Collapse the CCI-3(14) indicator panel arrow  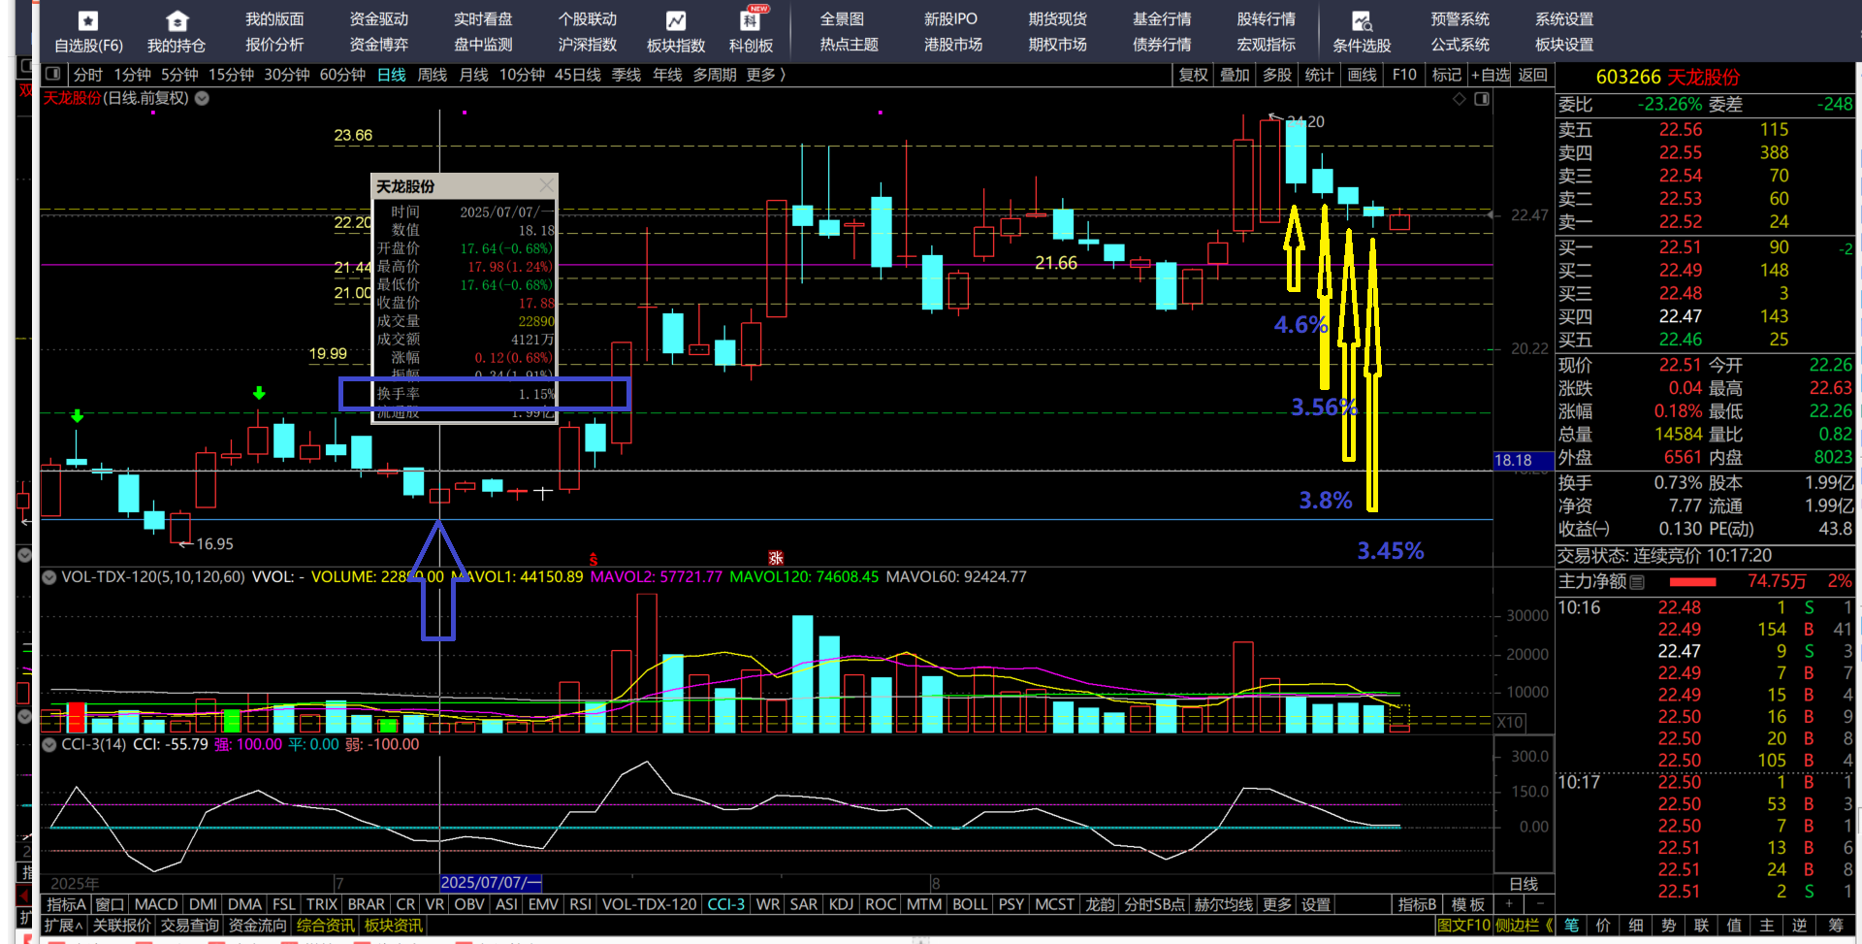[x=48, y=745]
